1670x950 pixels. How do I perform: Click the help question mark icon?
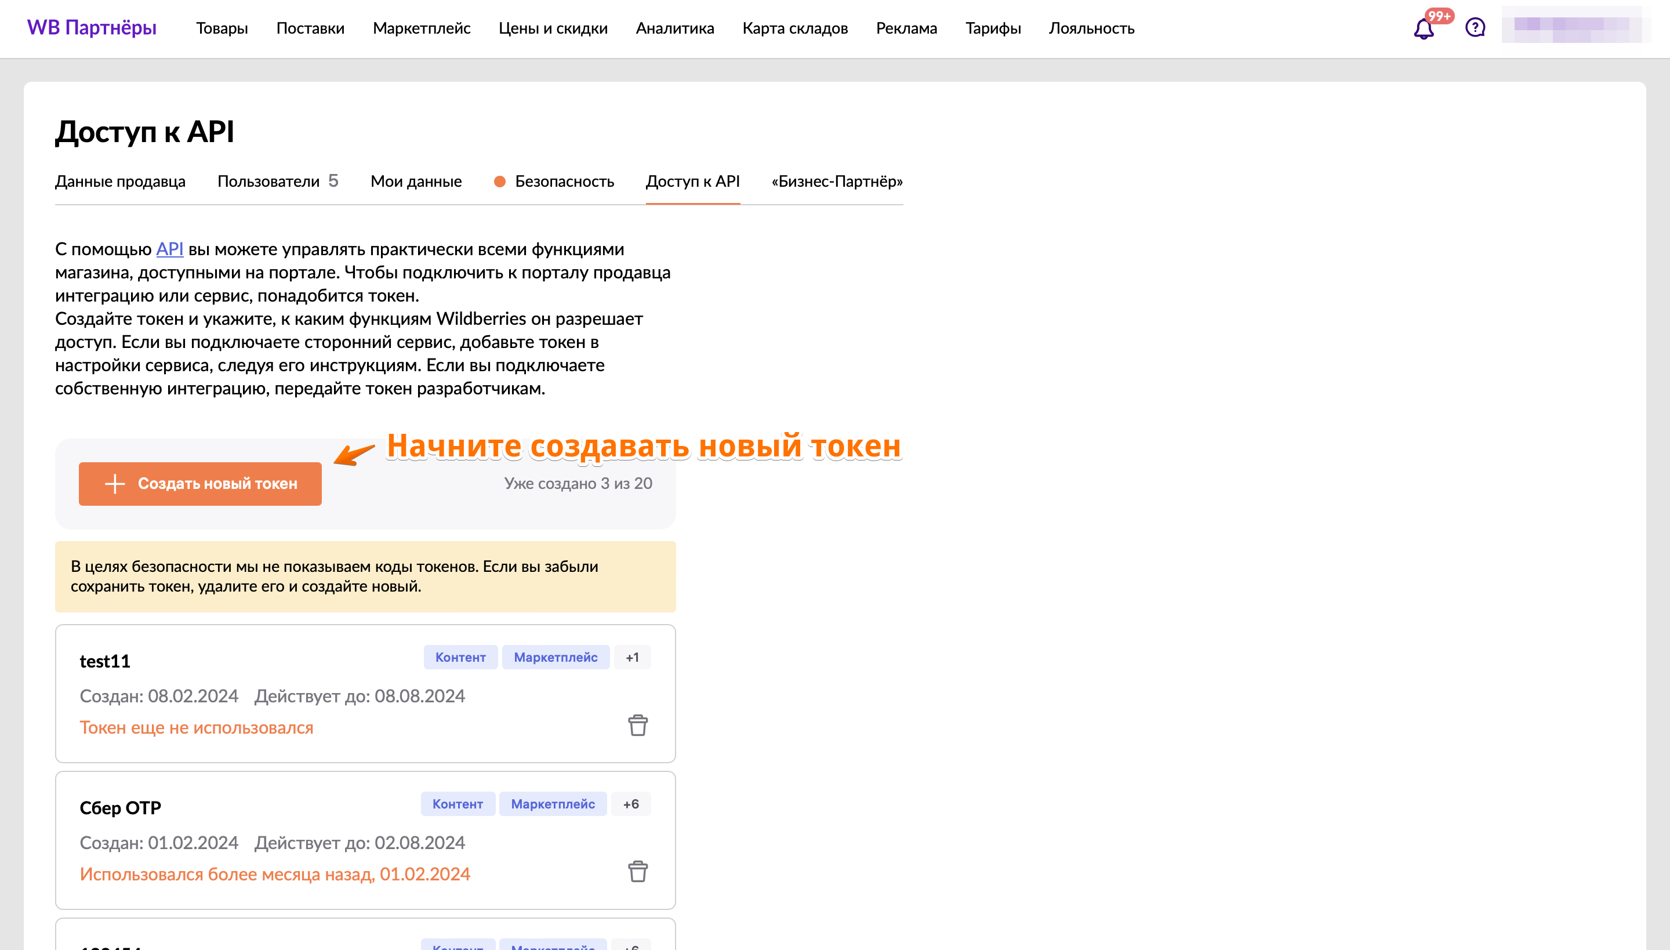pos(1475,27)
